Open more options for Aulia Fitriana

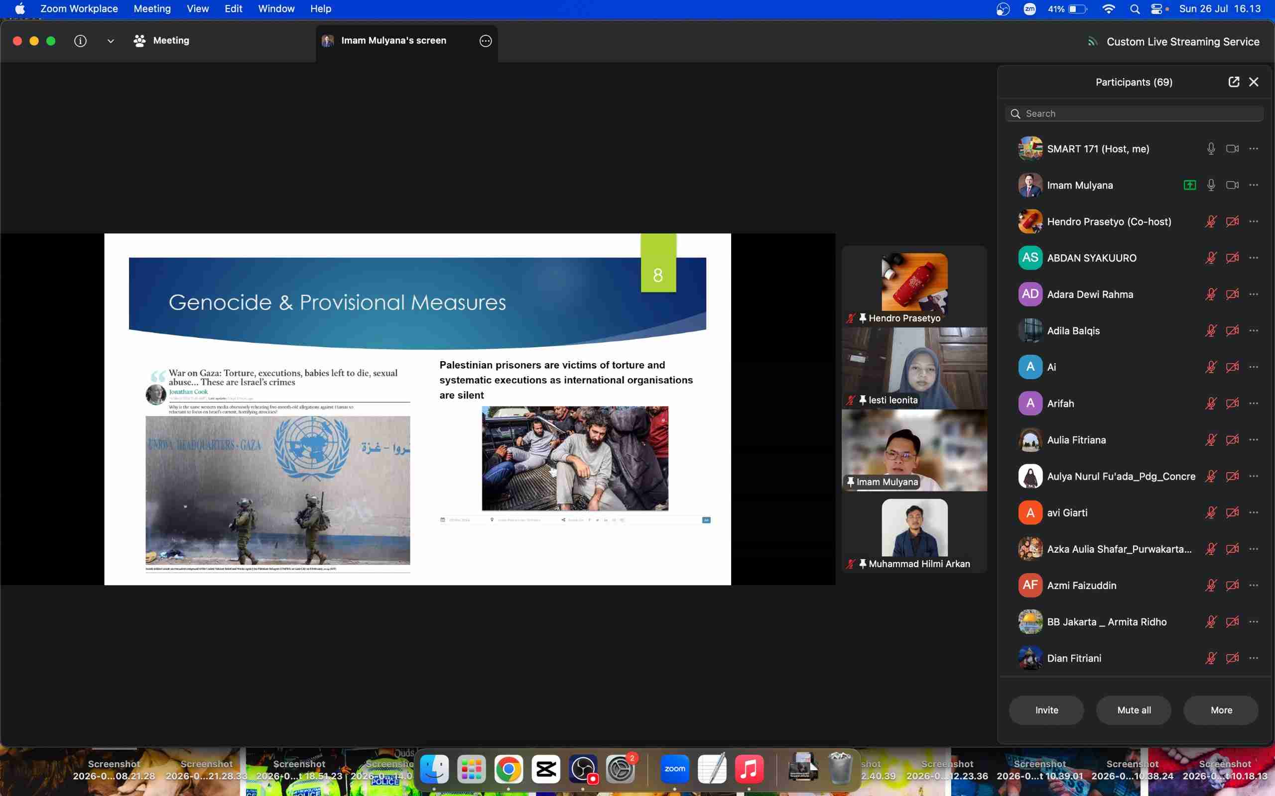pos(1254,440)
